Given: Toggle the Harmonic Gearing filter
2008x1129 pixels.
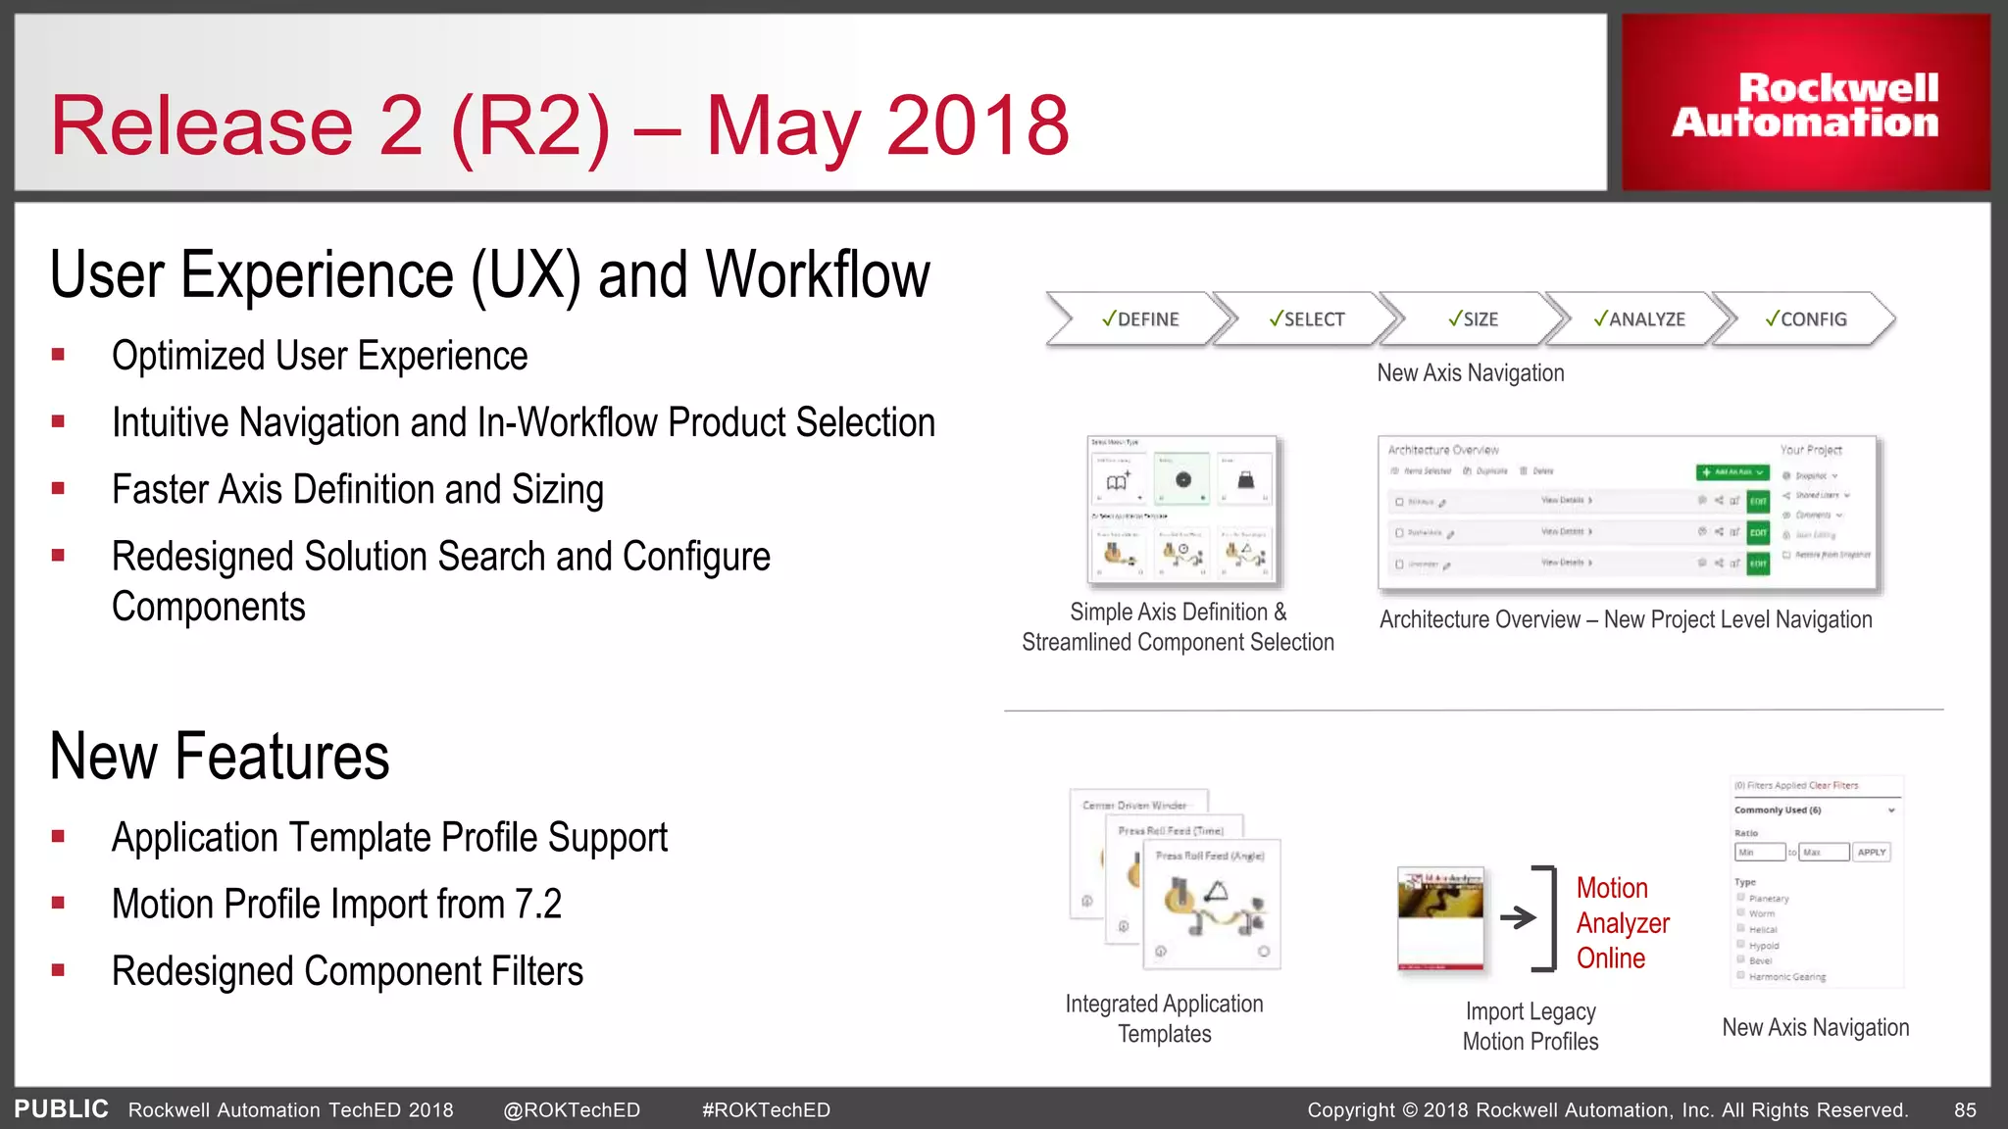Looking at the screenshot, I should point(1740,975).
